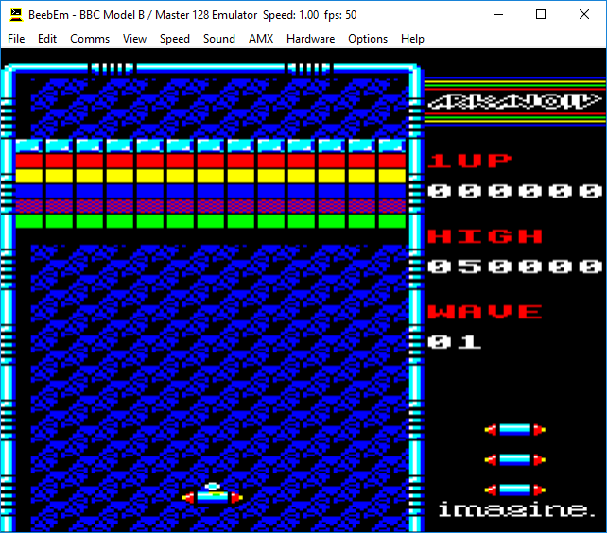Click the high score 050000
Image resolution: width=607 pixels, height=533 pixels.
point(515,266)
